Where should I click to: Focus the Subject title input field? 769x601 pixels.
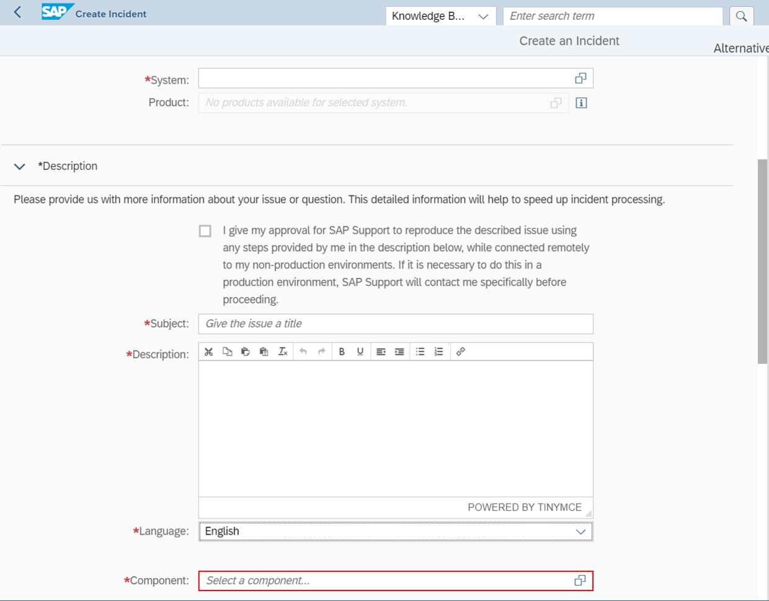(396, 324)
